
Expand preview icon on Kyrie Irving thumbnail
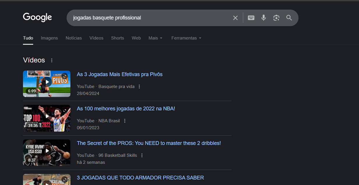pos(65,145)
